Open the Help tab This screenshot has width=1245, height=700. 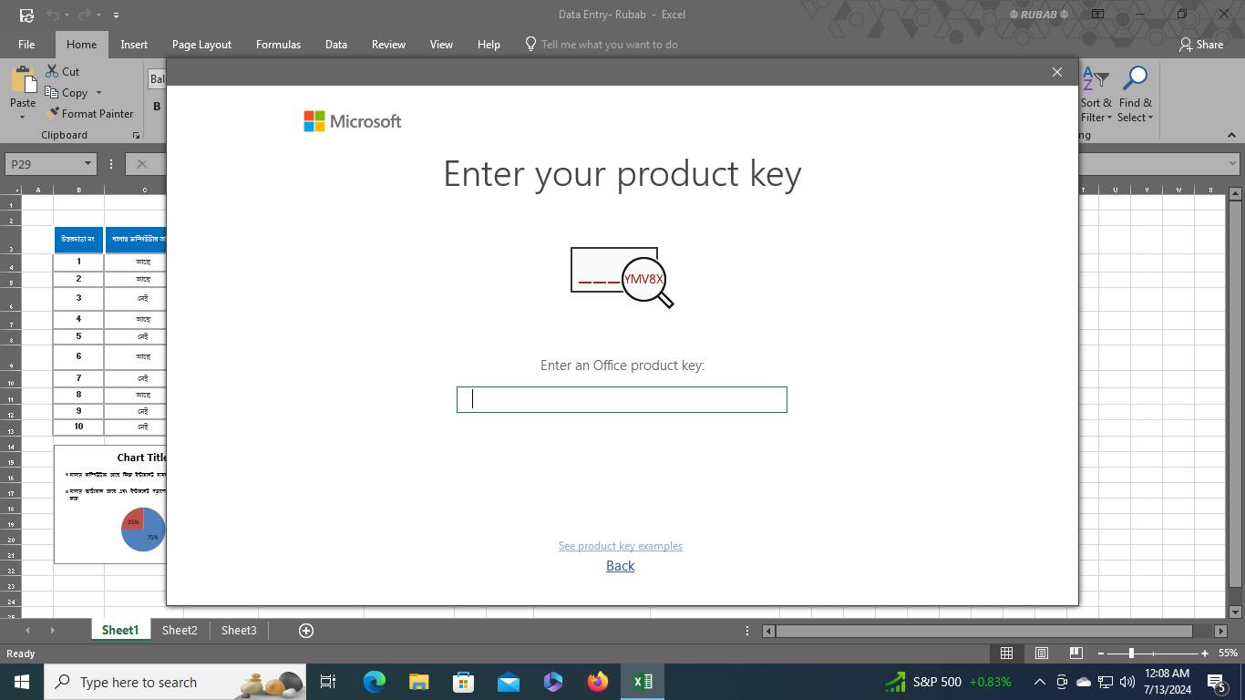click(489, 44)
